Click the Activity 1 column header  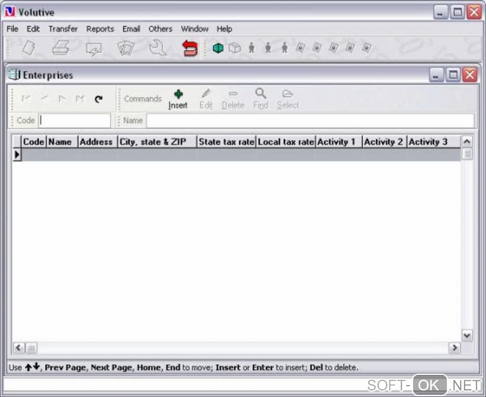point(339,142)
